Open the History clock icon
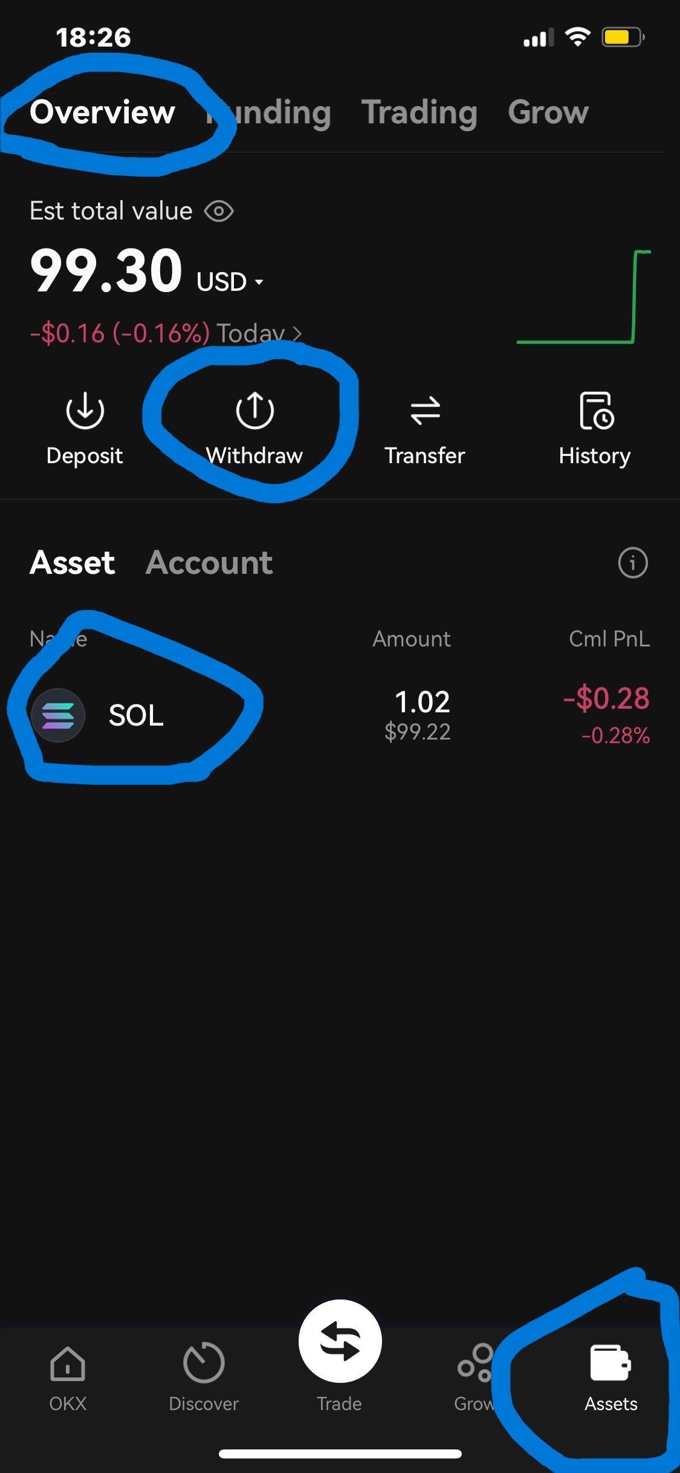This screenshot has width=680, height=1473. click(x=595, y=411)
